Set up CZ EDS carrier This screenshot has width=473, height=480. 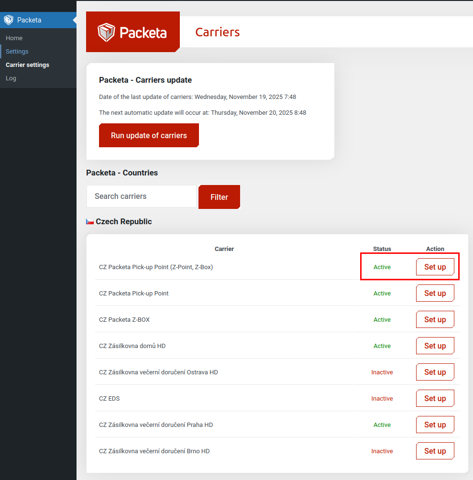(435, 399)
